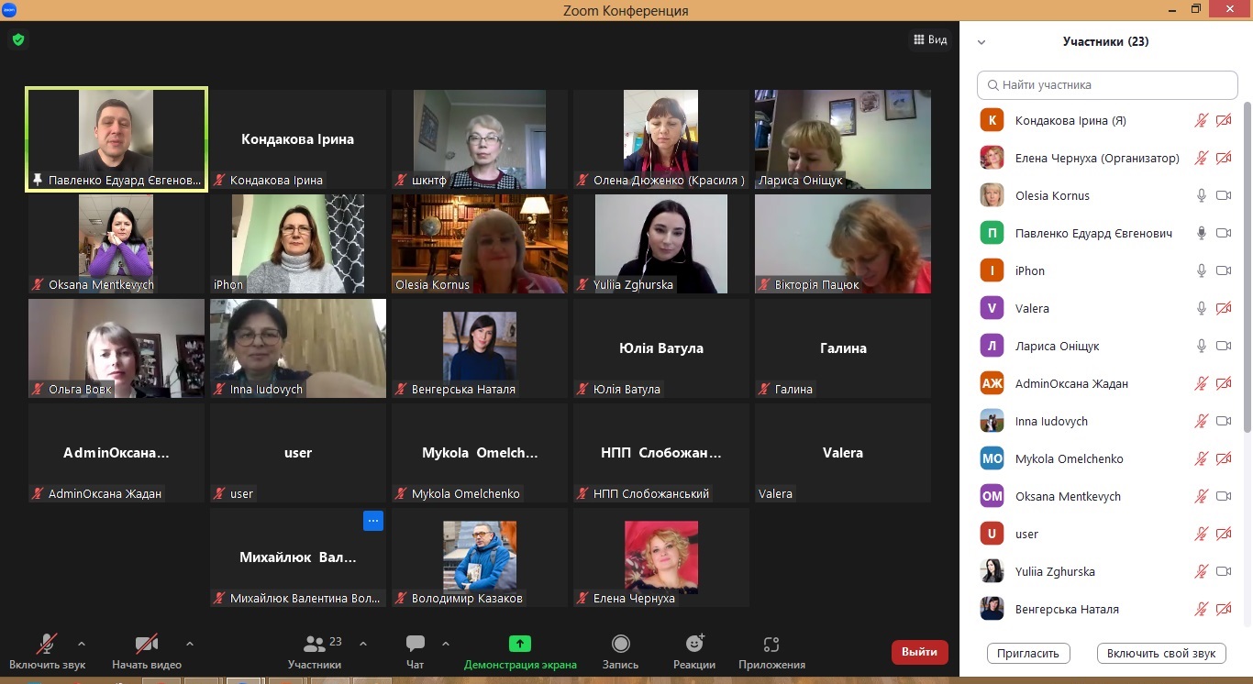1253x684 pixels.
Task: Click the green encryption shield icon
Action: click(17, 39)
